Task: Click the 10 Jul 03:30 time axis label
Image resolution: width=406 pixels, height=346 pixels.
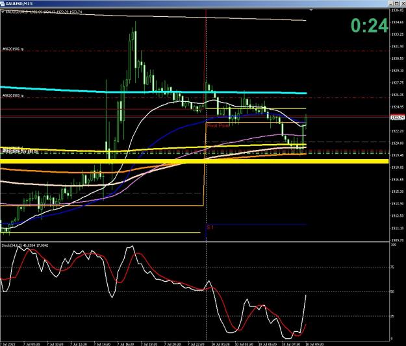Action: [x=244, y=344]
